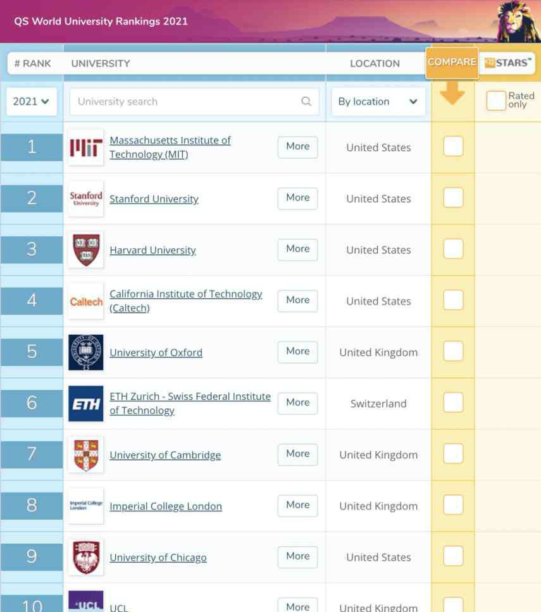Open Stanford University link
Image resolution: width=541 pixels, height=612 pixels.
[x=154, y=199]
